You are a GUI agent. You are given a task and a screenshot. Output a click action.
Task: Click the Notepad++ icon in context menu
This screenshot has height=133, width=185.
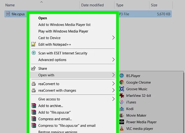tap(34, 44)
